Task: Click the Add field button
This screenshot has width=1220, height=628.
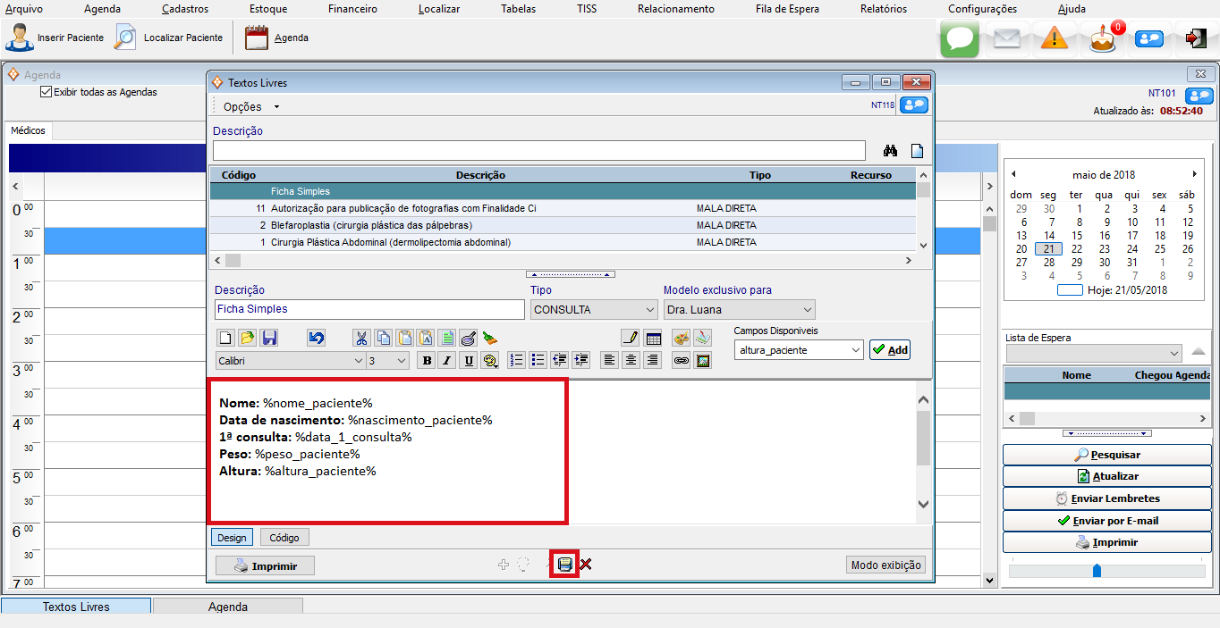Action: 889,350
